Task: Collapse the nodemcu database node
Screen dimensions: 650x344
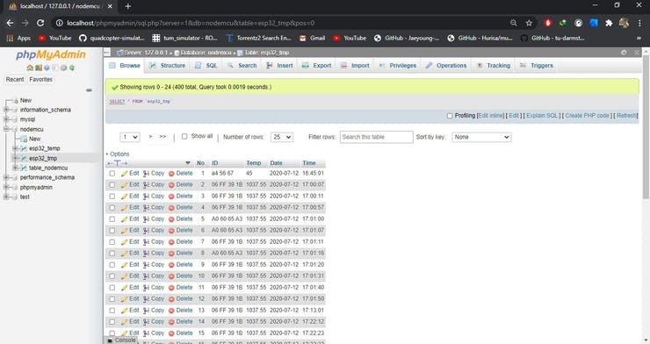Action: (x=6, y=129)
